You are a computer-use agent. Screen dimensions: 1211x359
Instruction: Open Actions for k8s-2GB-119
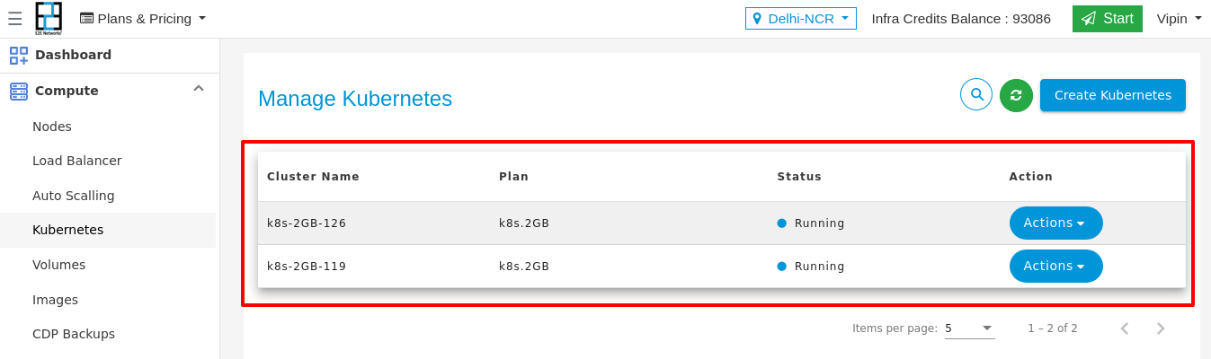[x=1055, y=266]
